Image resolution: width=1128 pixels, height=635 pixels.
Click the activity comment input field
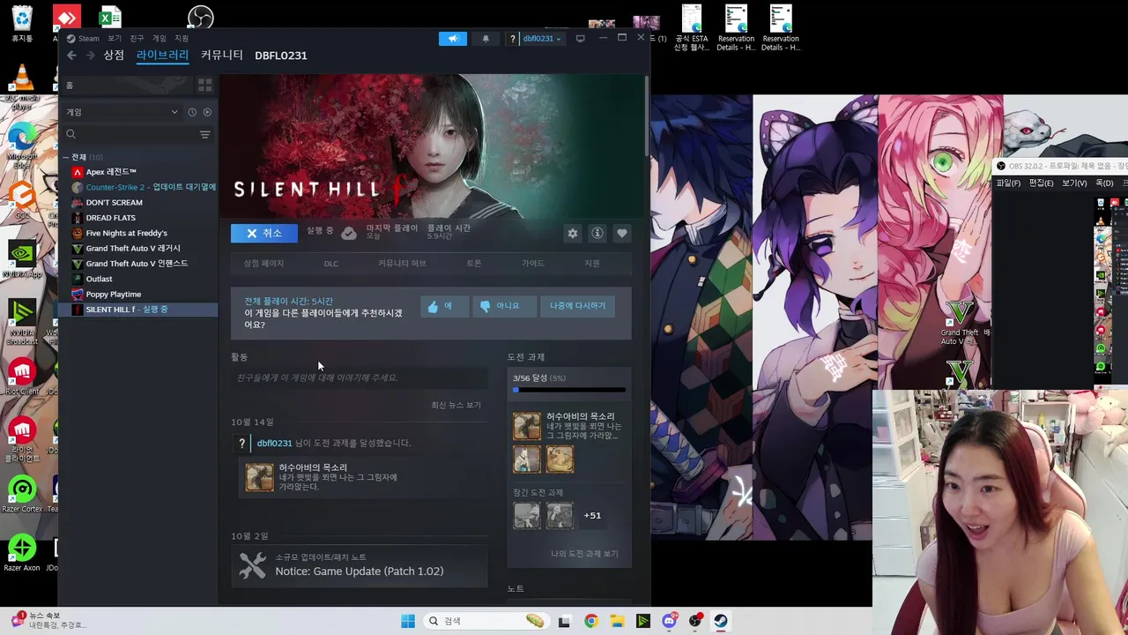pos(360,377)
